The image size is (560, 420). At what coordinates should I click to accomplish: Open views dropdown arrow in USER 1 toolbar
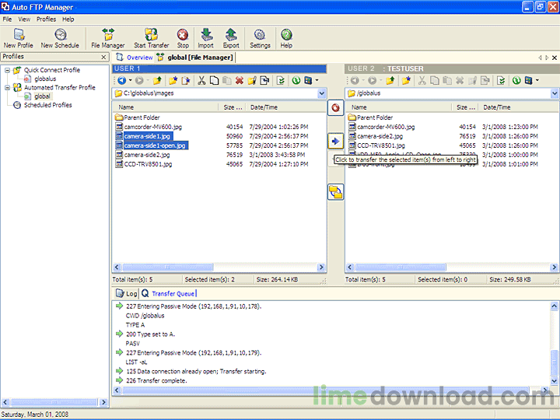(317, 81)
